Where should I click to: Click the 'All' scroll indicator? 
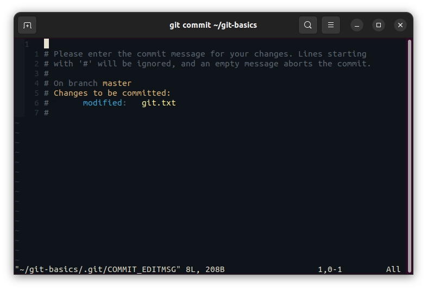393,269
